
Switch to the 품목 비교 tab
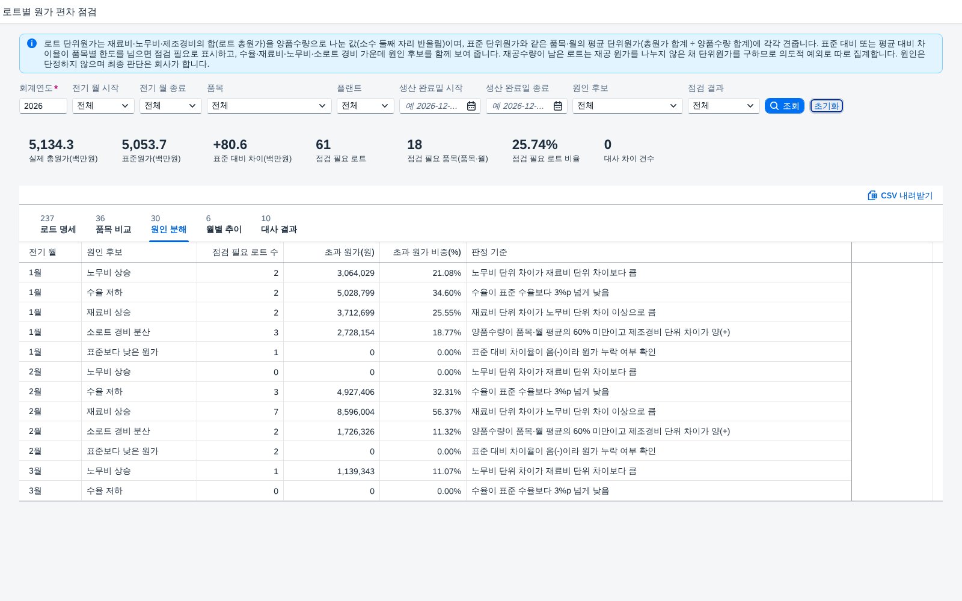(113, 224)
